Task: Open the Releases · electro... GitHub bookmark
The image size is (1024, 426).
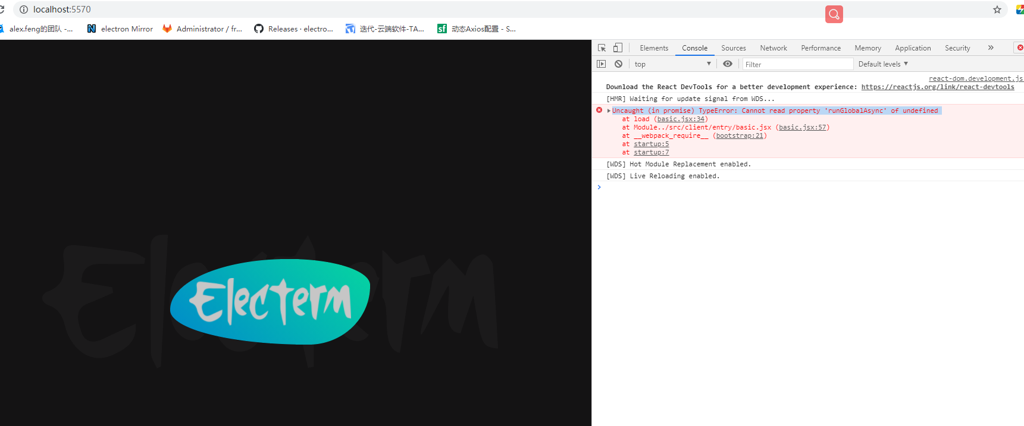Action: (x=294, y=29)
